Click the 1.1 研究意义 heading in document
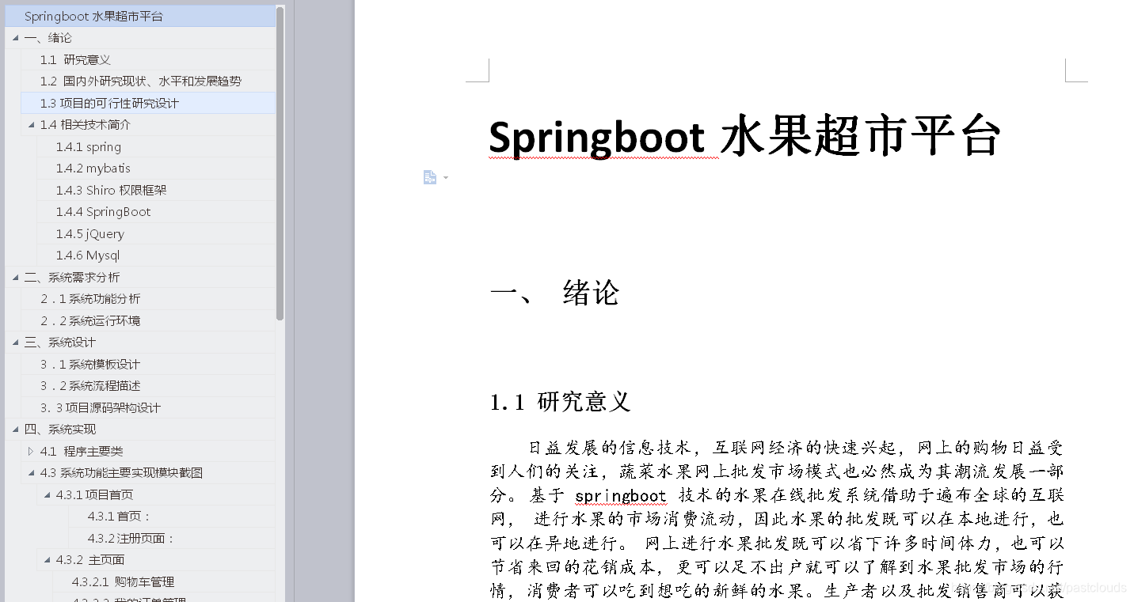Viewport: 1134px width, 602px height. [560, 401]
